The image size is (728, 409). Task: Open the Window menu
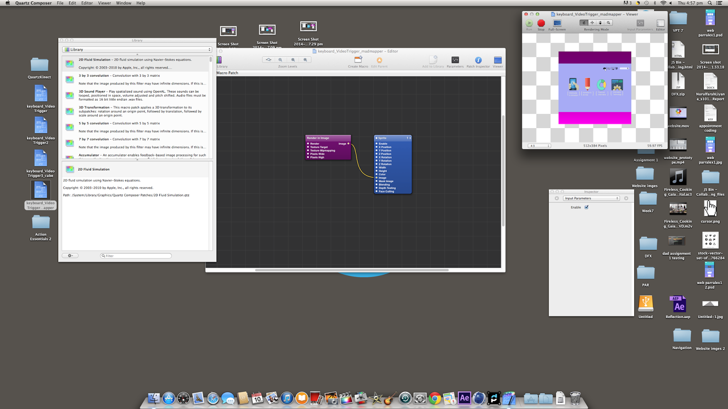tap(123, 3)
